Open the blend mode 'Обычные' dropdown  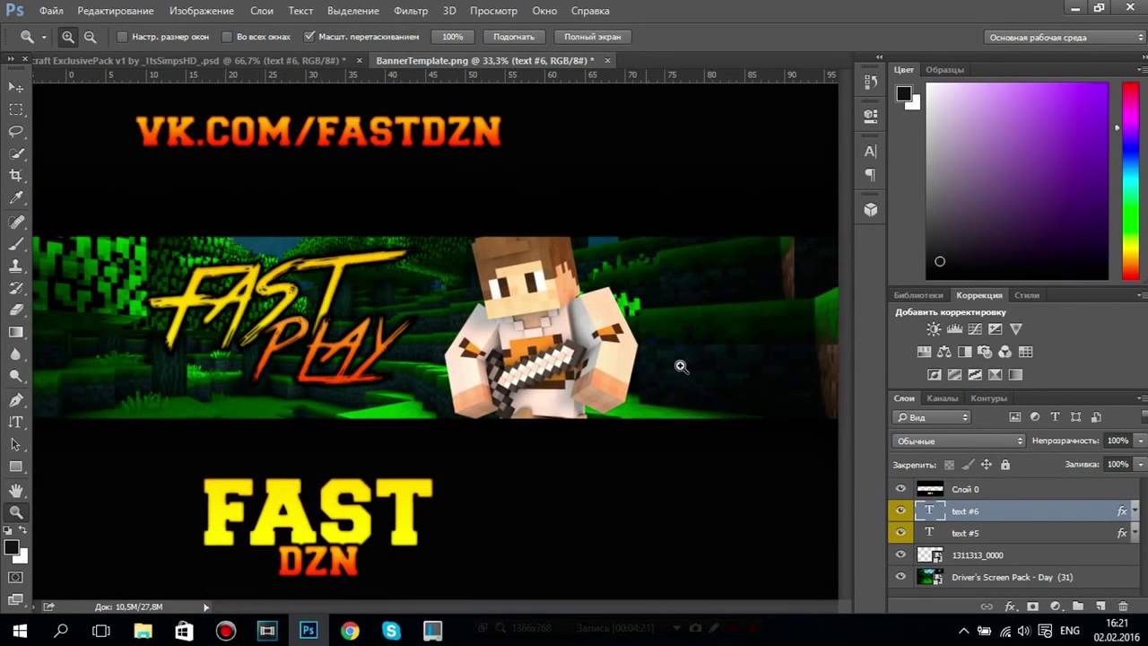959,441
